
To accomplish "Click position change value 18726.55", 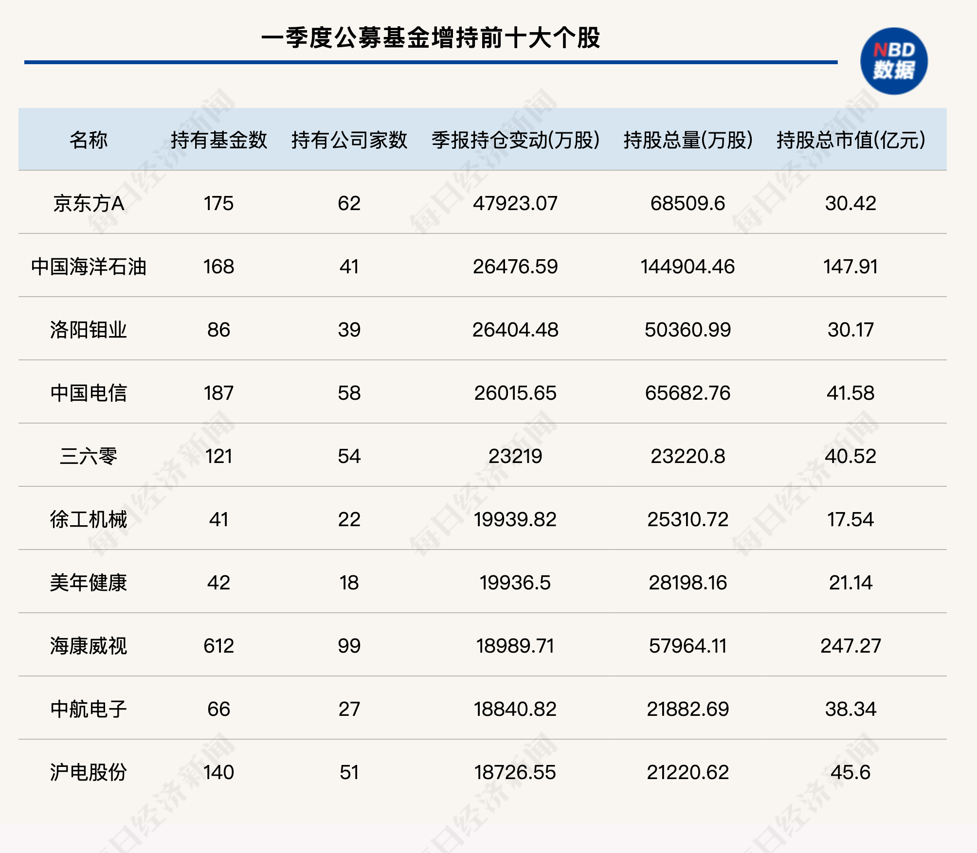I will pyautogui.click(x=515, y=772).
